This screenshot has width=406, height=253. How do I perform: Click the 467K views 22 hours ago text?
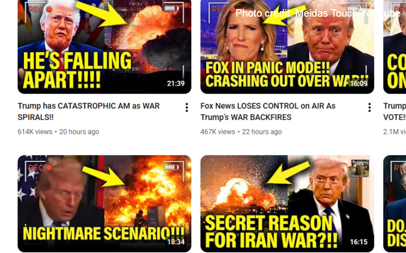pyautogui.click(x=241, y=132)
